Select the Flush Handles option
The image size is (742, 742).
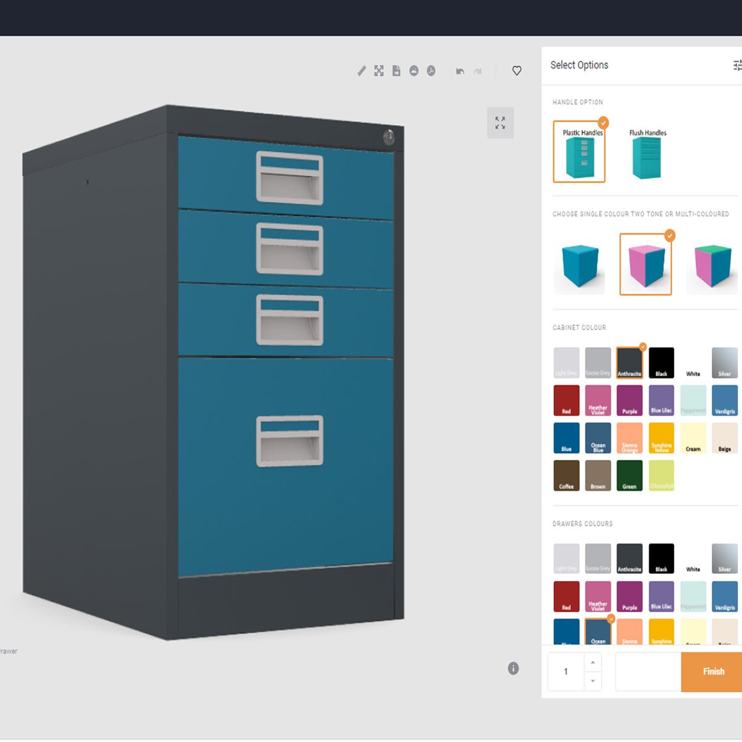point(647,155)
